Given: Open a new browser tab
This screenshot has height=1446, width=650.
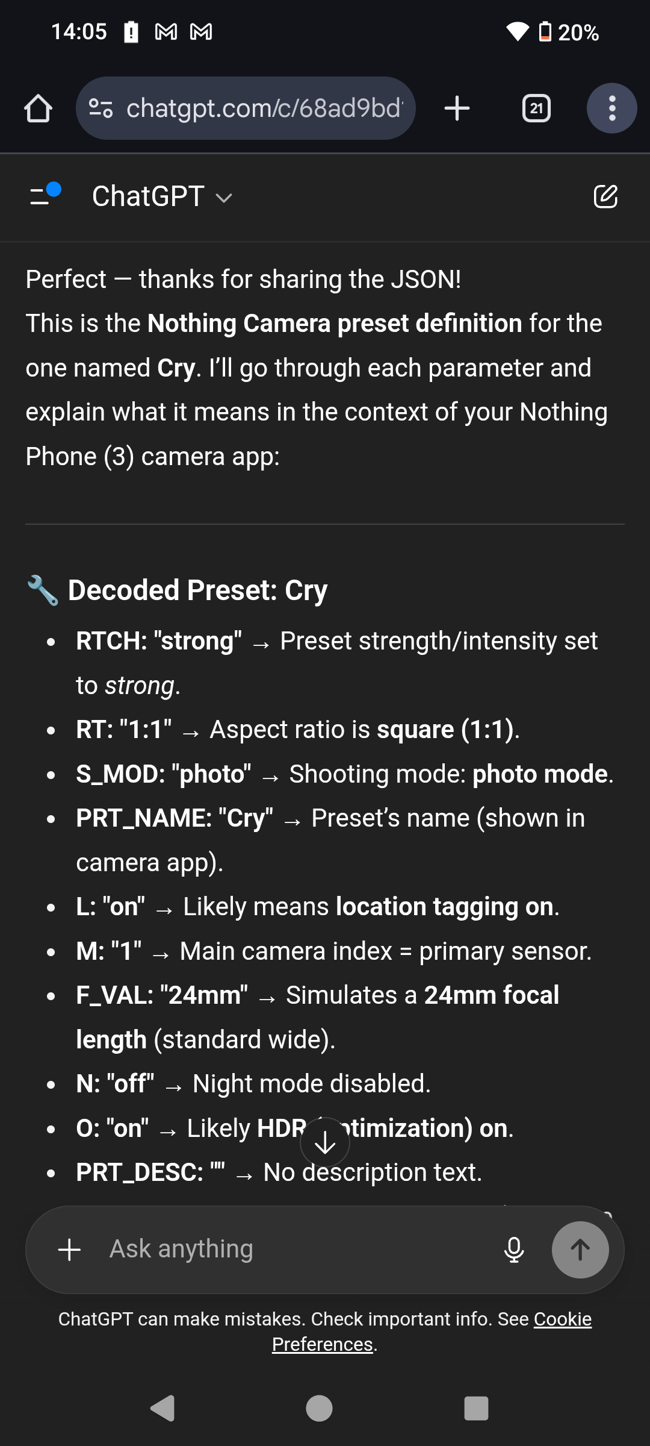Looking at the screenshot, I should pos(457,108).
